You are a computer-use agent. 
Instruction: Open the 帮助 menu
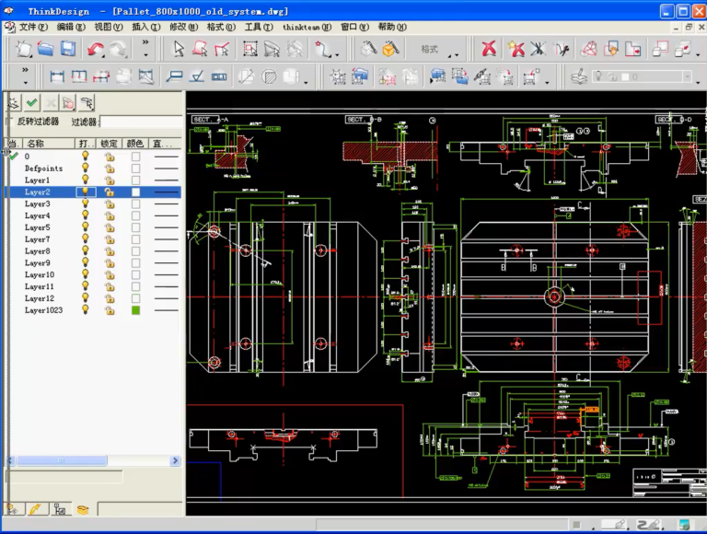pos(392,27)
